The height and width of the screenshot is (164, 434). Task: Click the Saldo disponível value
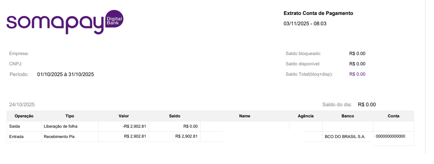point(357,64)
